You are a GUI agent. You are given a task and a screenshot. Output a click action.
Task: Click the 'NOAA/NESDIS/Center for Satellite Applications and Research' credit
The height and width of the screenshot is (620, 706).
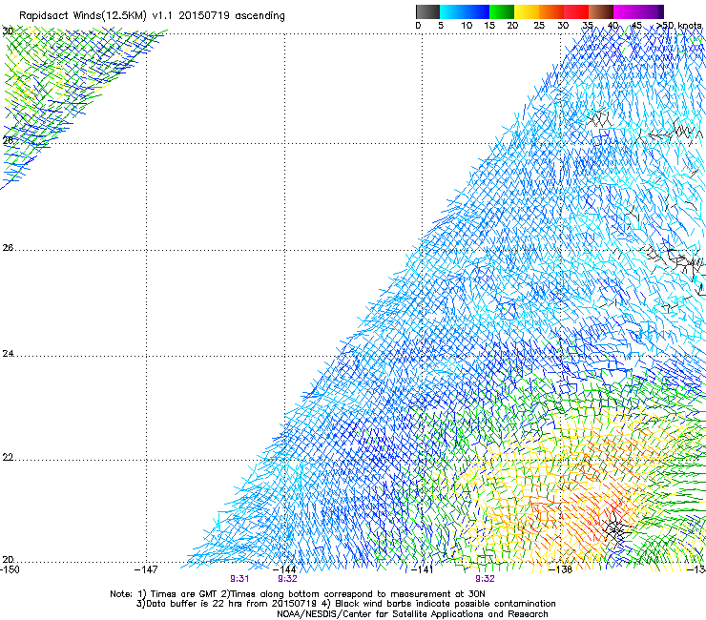[x=412, y=614]
